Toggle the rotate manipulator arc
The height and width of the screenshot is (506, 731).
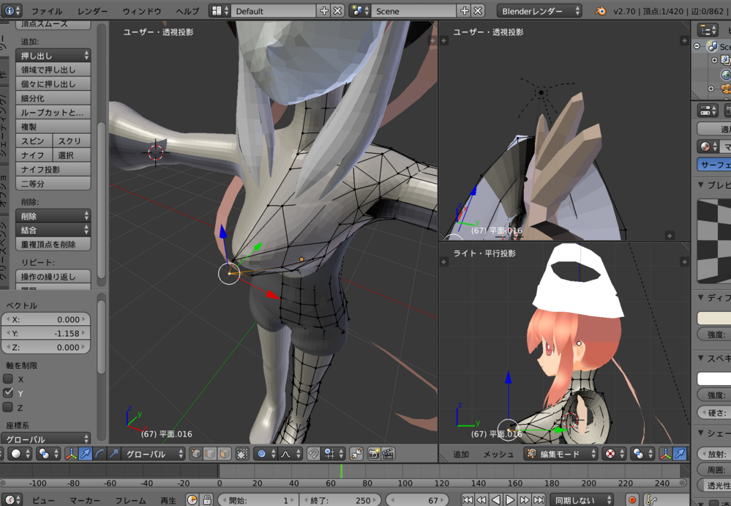pyautogui.click(x=100, y=453)
